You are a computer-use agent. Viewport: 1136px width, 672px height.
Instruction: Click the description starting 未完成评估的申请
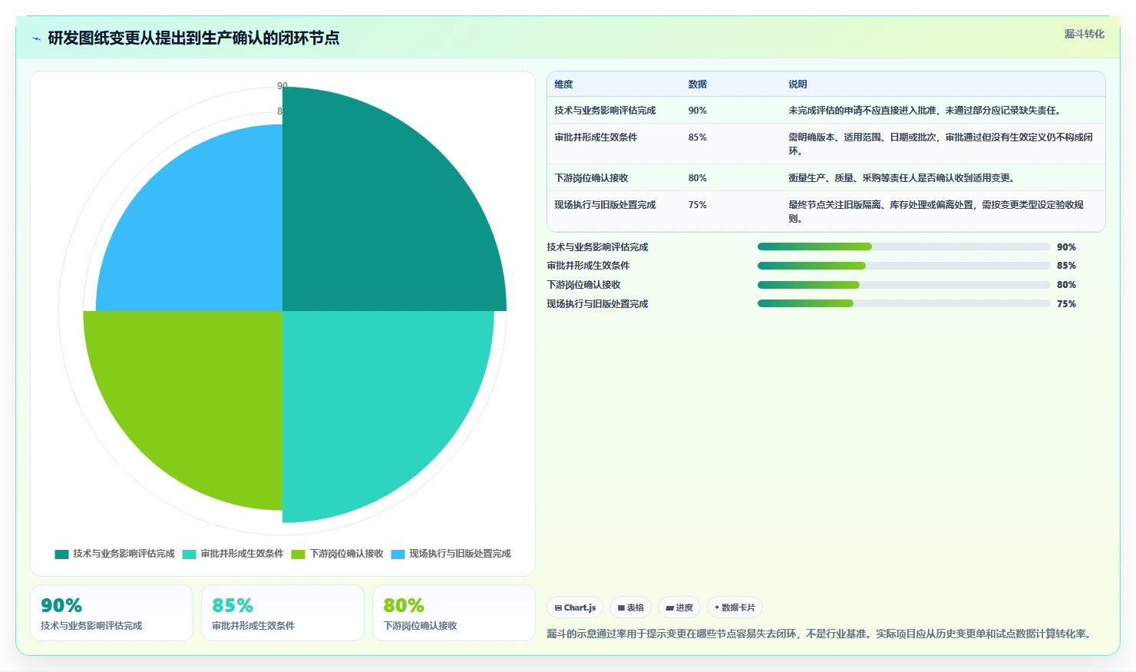coord(926,111)
